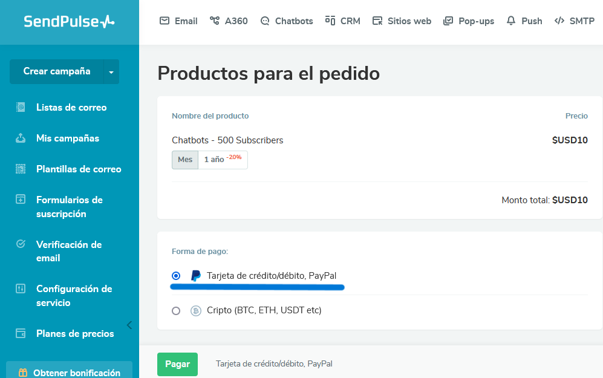This screenshot has height=378, width=603.
Task: Click the payment method text beside Pagar
Action: pyautogui.click(x=274, y=363)
